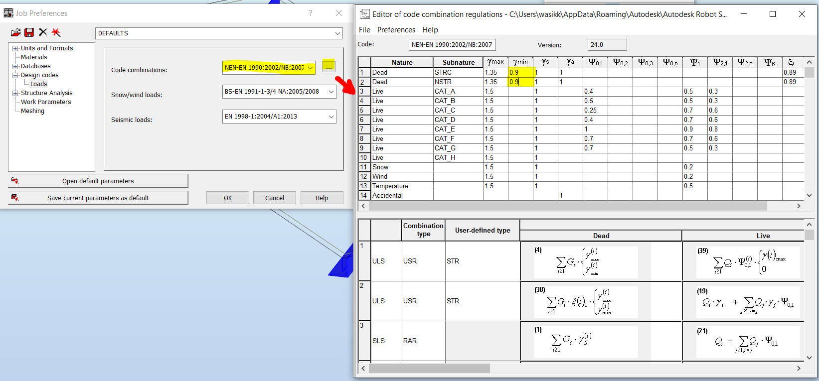Select the Accidental nature cell

coord(402,196)
